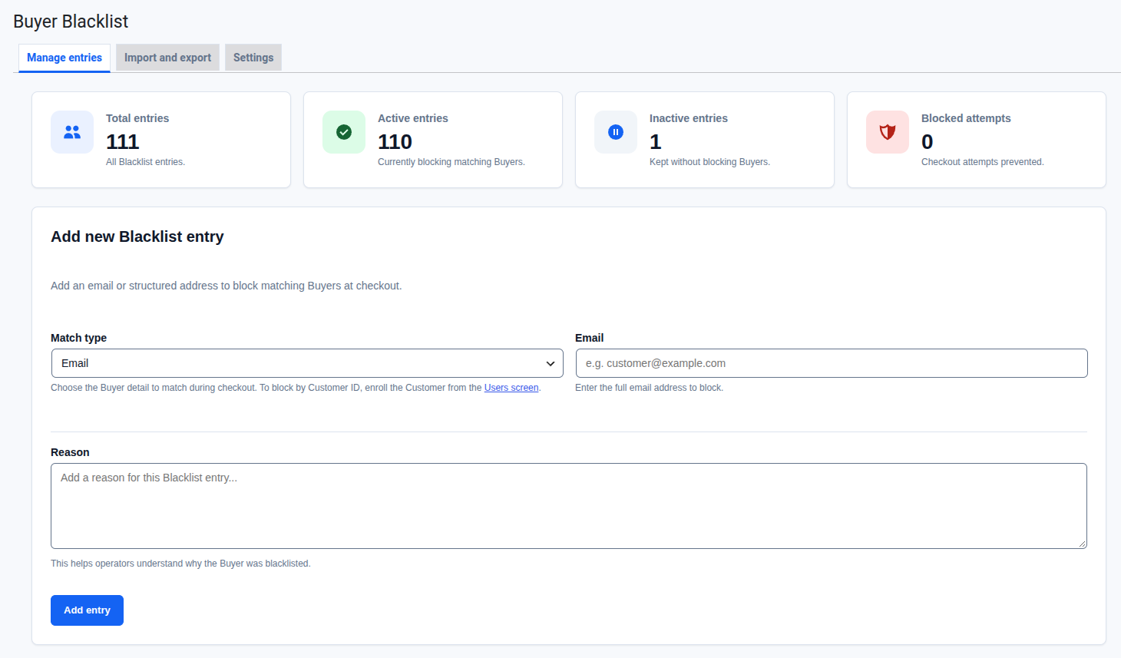Screen dimensions: 1121x658
Task: Click the Active entries value 110
Action: pos(395,142)
